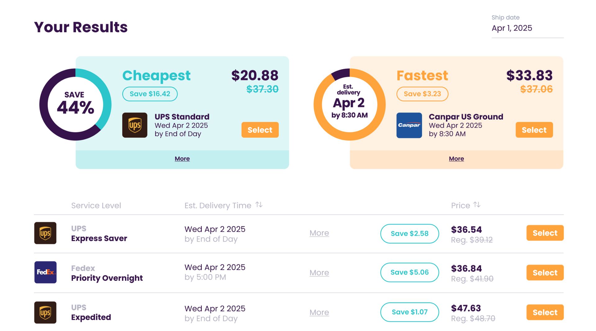Select the Canpar US Ground Fastest option

point(534,130)
